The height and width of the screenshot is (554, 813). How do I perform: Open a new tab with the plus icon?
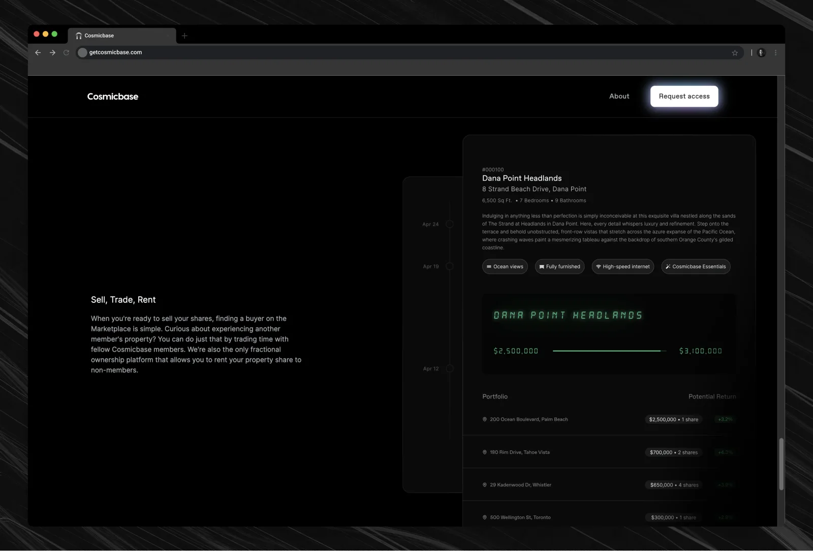coord(184,36)
